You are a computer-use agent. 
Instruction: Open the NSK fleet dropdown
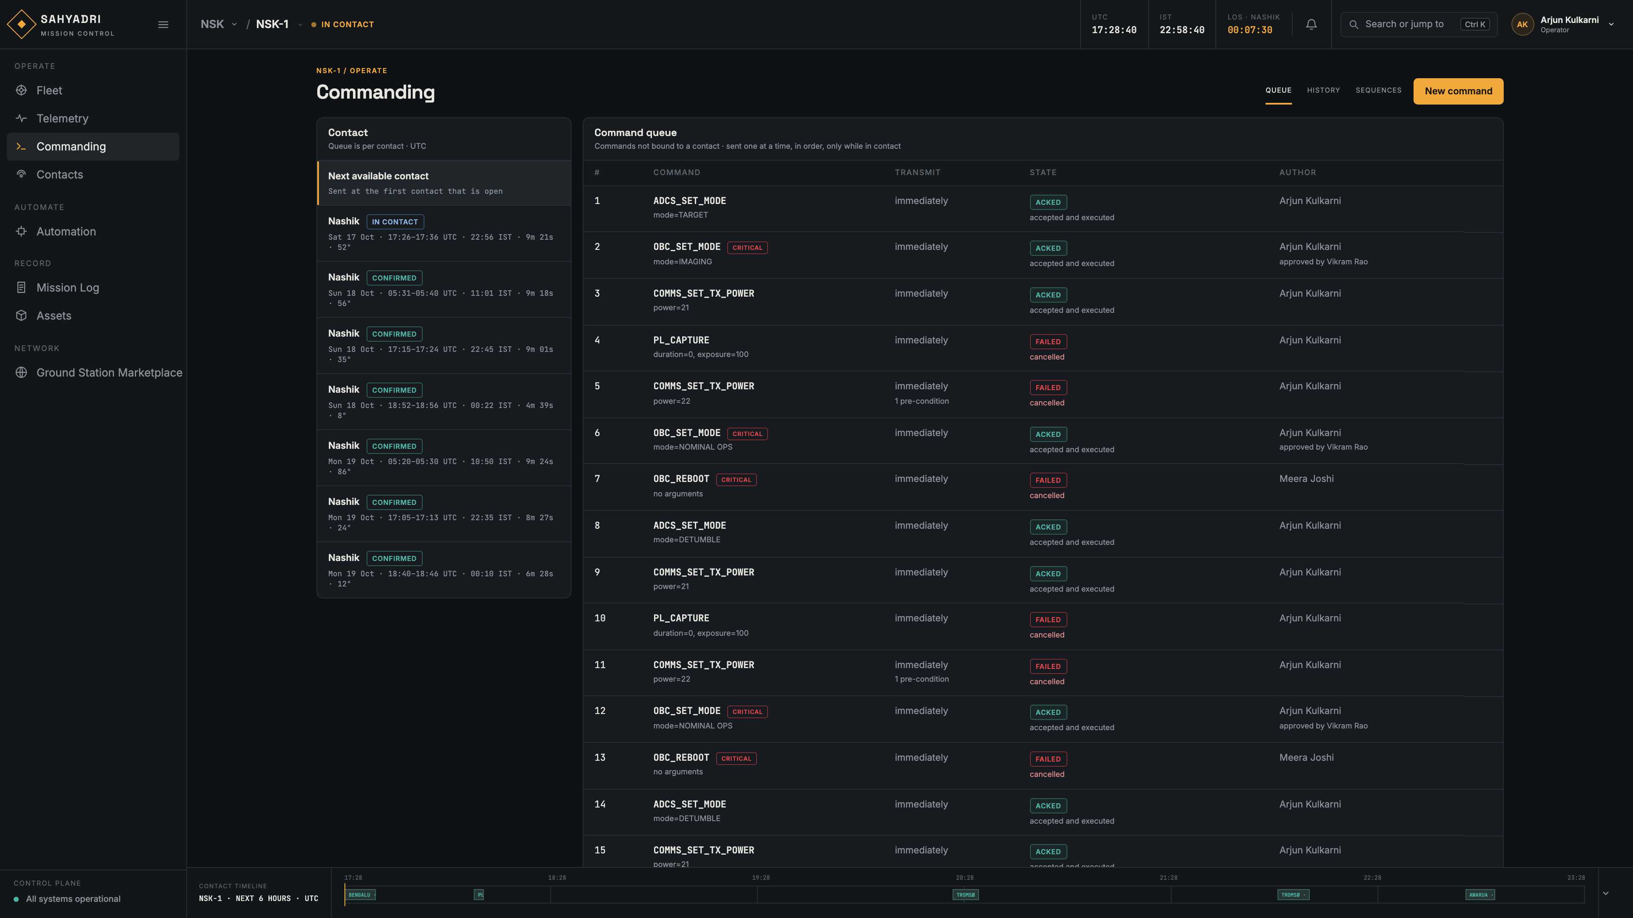click(x=219, y=24)
